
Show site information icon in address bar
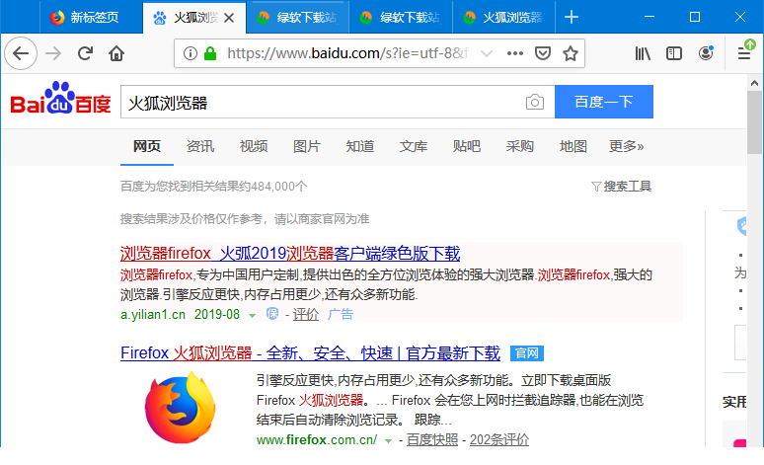click(191, 53)
